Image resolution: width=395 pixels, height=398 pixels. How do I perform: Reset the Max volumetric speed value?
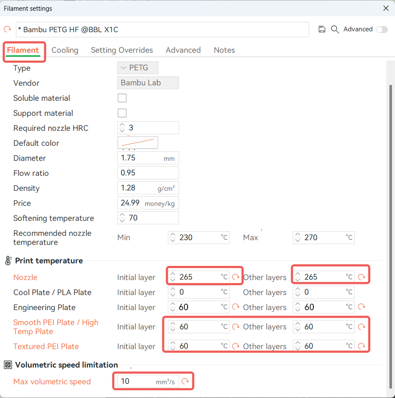click(x=185, y=381)
